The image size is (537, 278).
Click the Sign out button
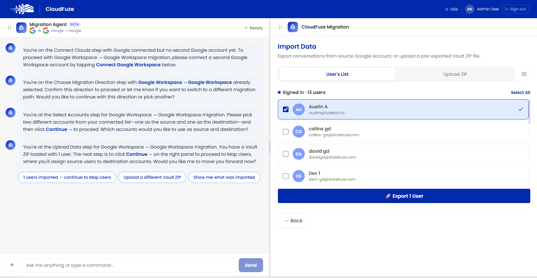pos(515,9)
